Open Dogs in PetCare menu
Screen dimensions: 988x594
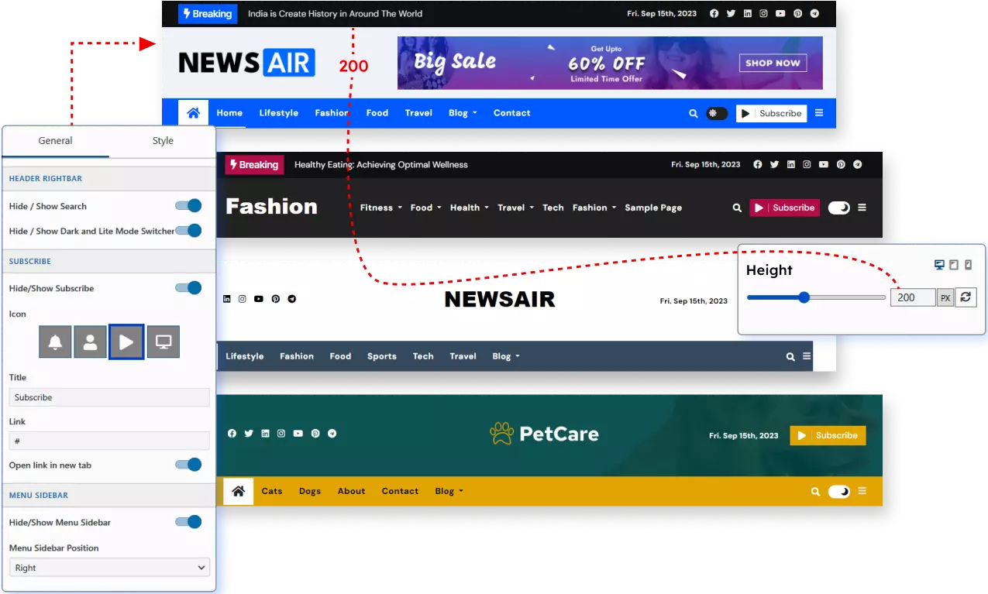pos(310,491)
